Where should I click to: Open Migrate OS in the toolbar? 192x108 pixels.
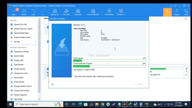pyautogui.click(x=55, y=12)
